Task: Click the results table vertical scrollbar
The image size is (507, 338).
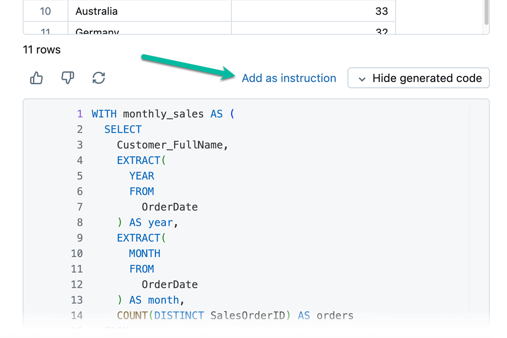Action: coord(486,13)
